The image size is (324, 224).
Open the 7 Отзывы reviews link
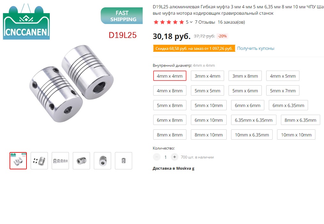tap(205, 22)
